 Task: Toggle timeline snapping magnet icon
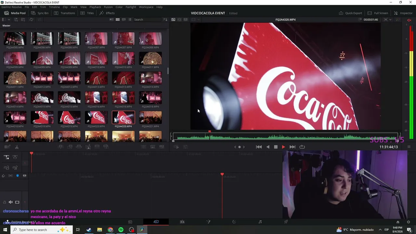pos(3,176)
